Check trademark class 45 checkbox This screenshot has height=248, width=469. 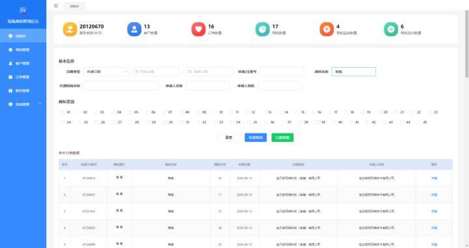pyautogui.click(x=419, y=122)
